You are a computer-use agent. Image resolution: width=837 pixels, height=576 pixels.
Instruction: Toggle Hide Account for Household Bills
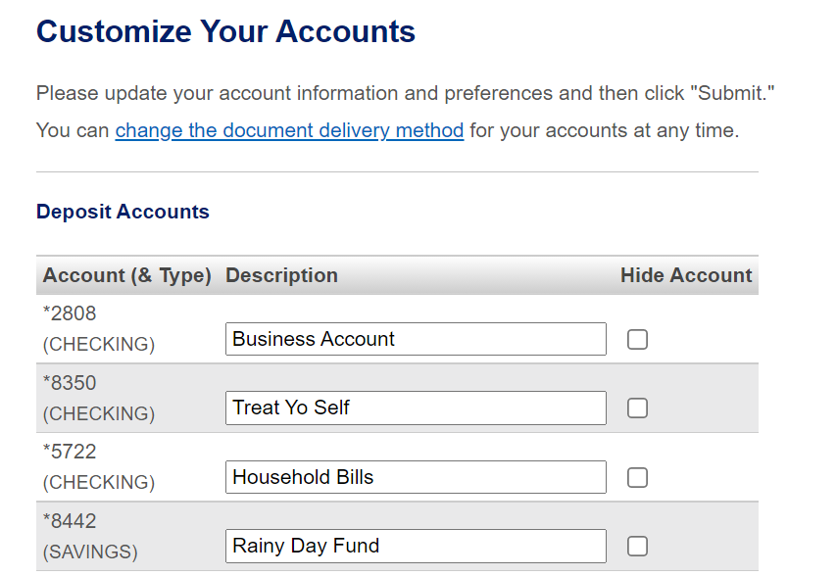click(x=637, y=477)
